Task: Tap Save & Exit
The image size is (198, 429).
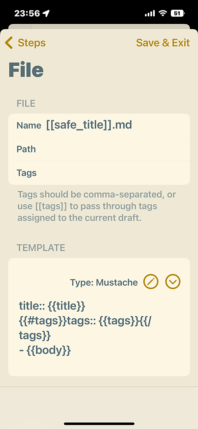Action: (163, 43)
